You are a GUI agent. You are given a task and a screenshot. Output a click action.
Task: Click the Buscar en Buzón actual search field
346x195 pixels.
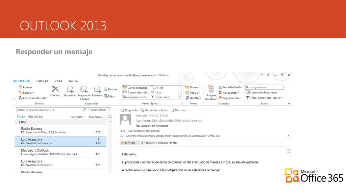click(49, 110)
